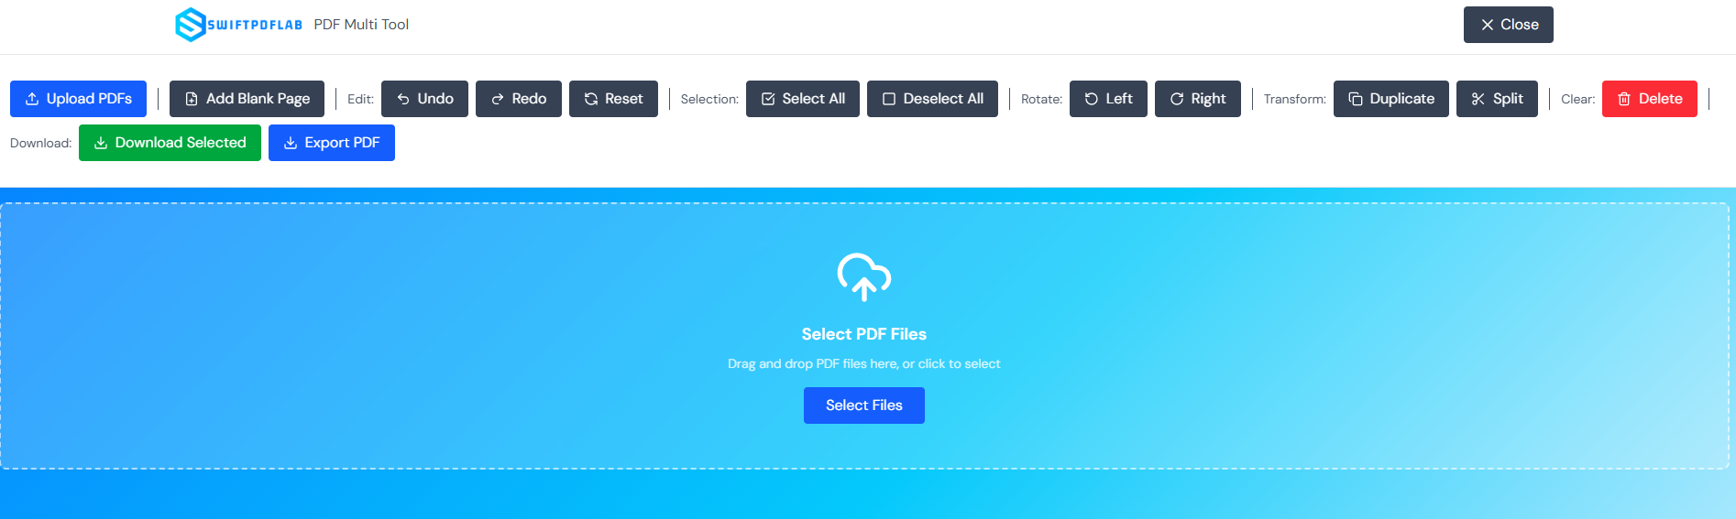
Task: Click the SwiftPDFLab logo
Action: pyautogui.click(x=239, y=25)
